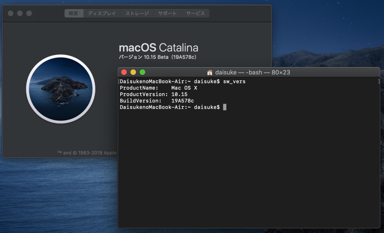Click version text バージョン 10.15 Beta (19A578c)
384x233 pixels.
[157, 57]
